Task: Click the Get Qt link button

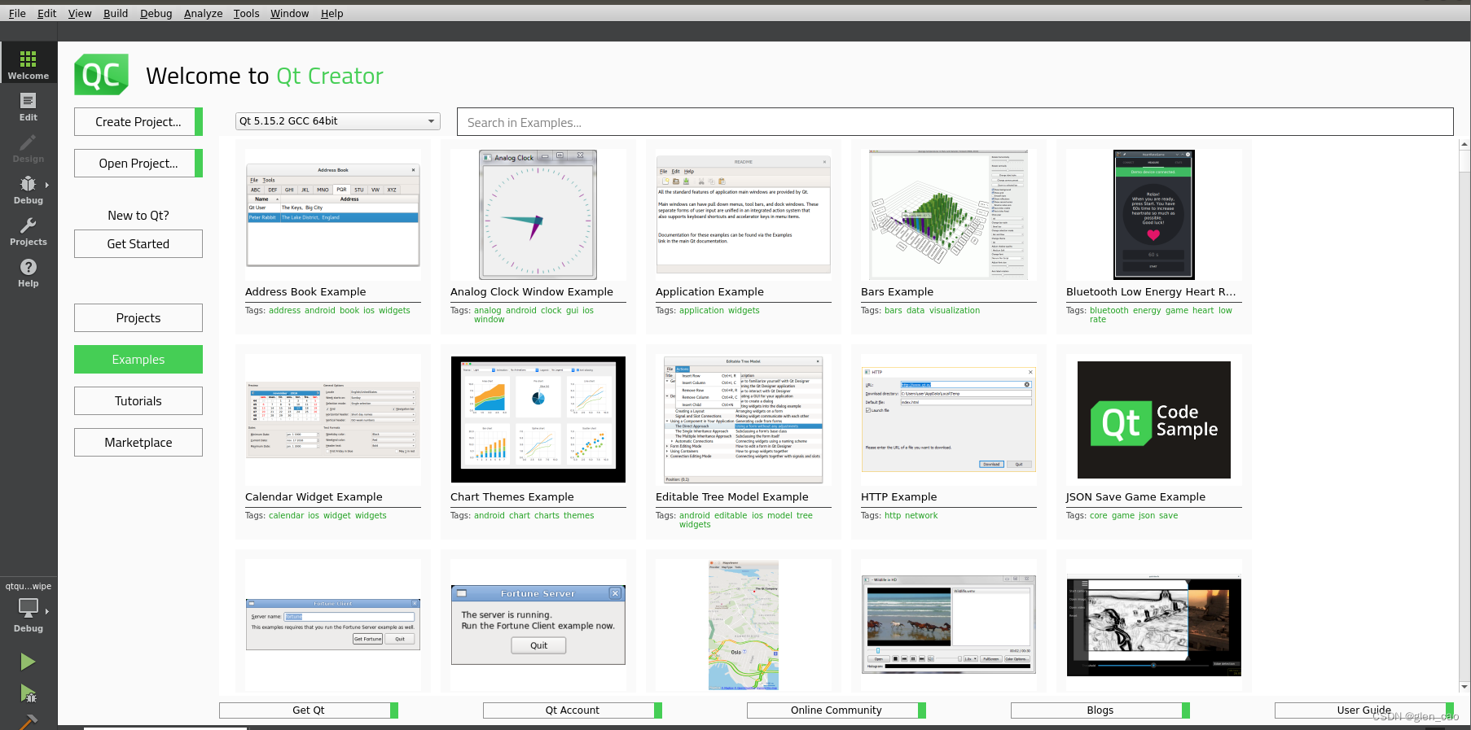Action: coord(309,710)
